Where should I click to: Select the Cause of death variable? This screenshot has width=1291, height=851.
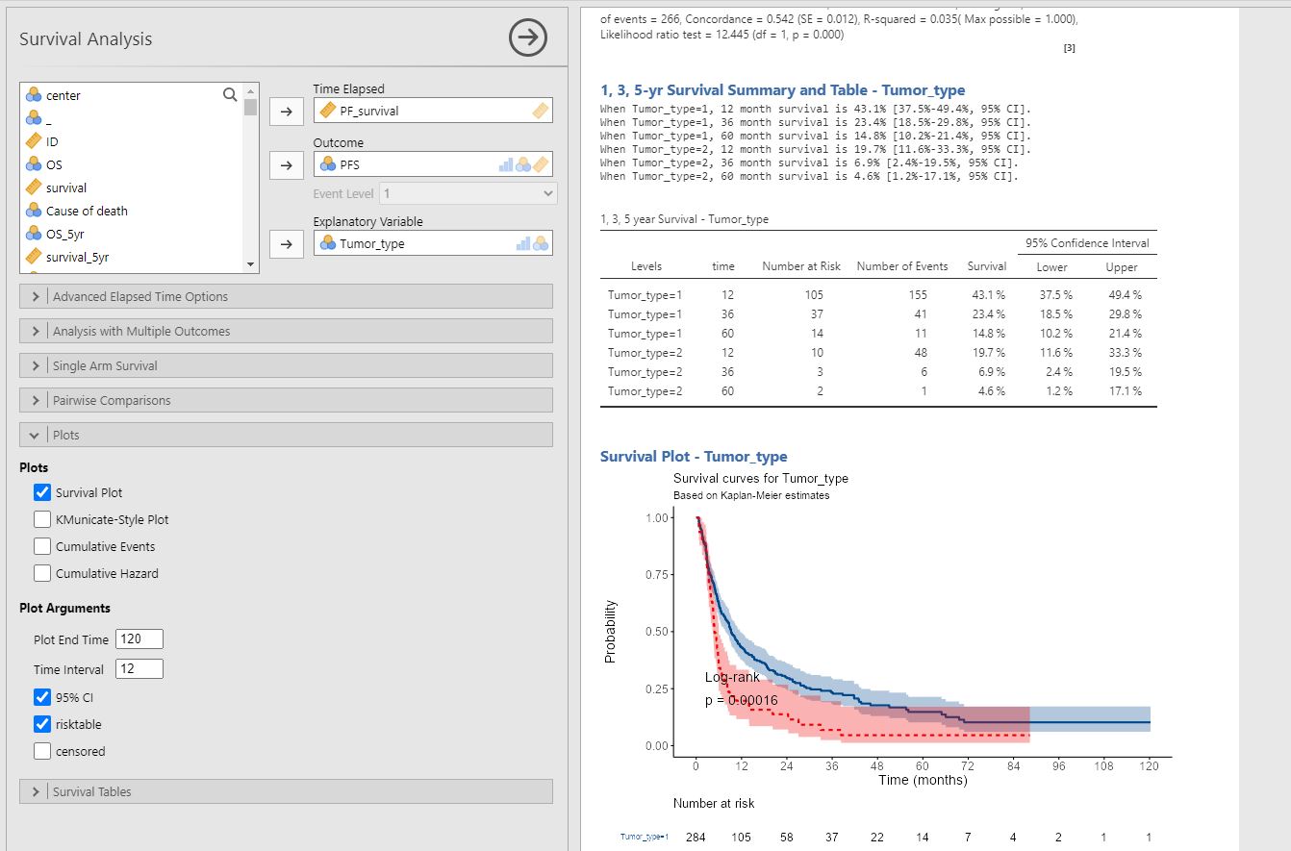[x=87, y=211]
